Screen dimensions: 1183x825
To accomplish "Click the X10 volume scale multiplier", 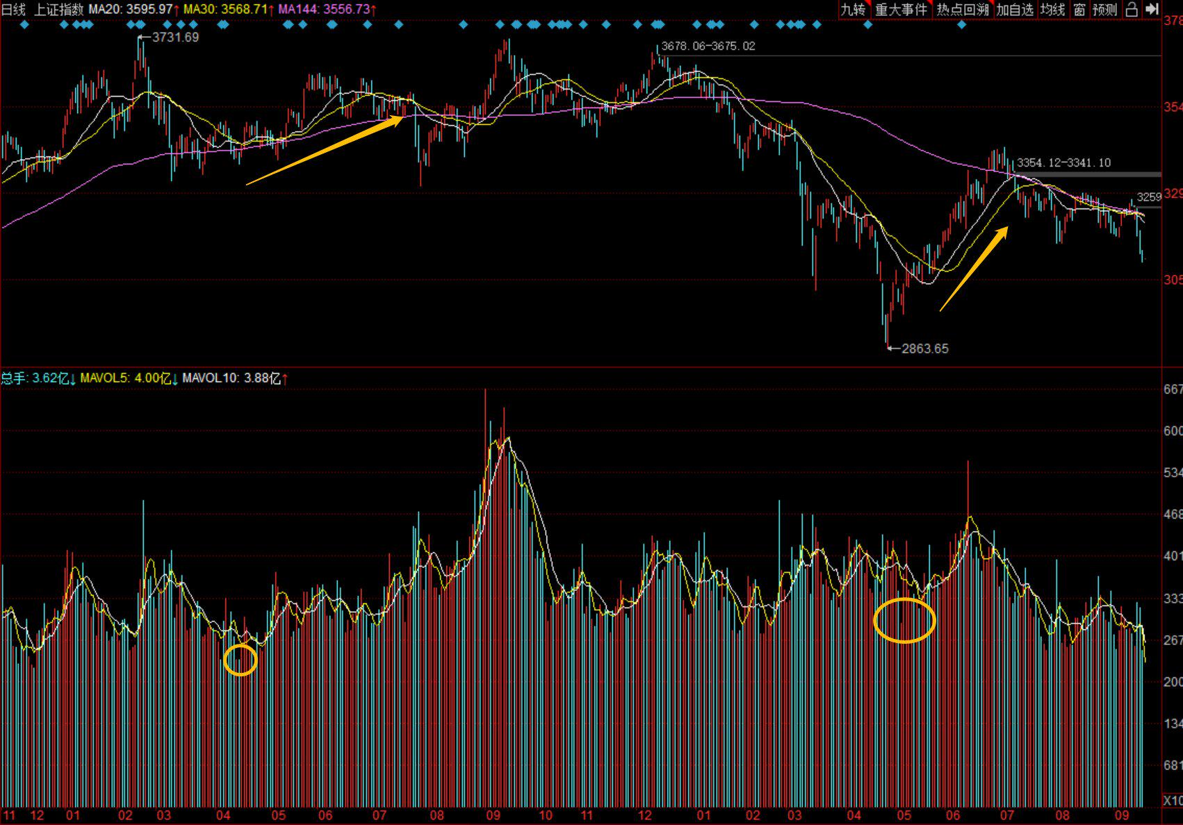I will [x=1172, y=801].
